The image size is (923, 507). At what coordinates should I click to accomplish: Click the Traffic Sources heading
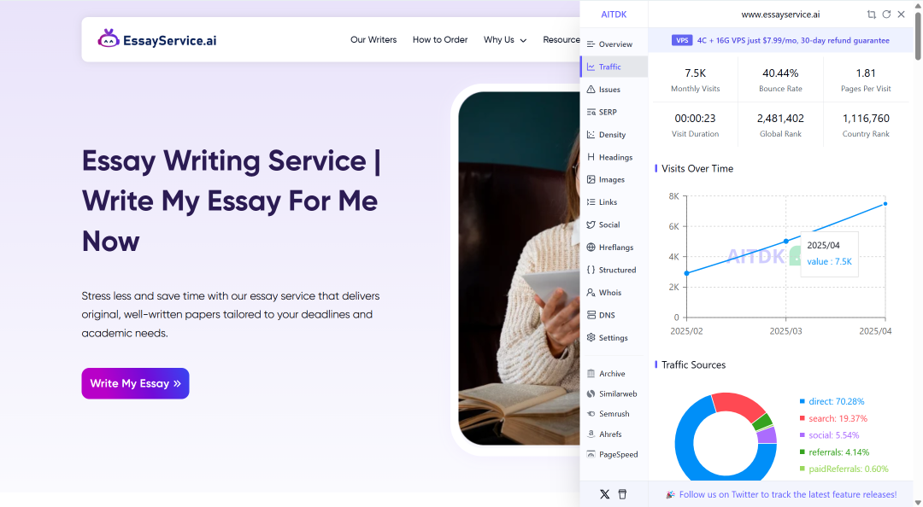[693, 364]
